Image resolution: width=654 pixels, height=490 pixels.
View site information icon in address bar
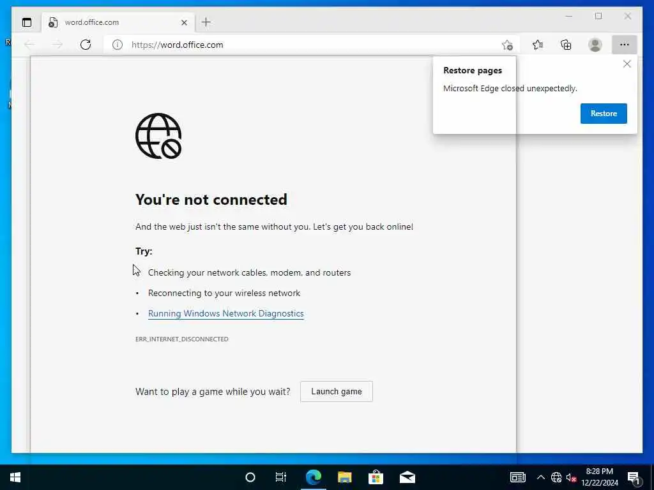click(x=118, y=45)
